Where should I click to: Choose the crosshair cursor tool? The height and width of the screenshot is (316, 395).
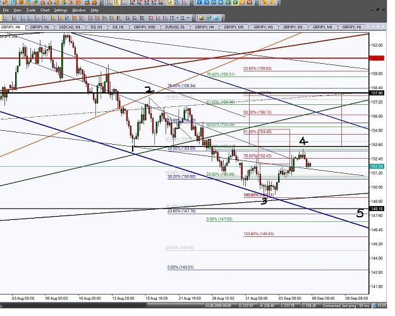coord(5,18)
